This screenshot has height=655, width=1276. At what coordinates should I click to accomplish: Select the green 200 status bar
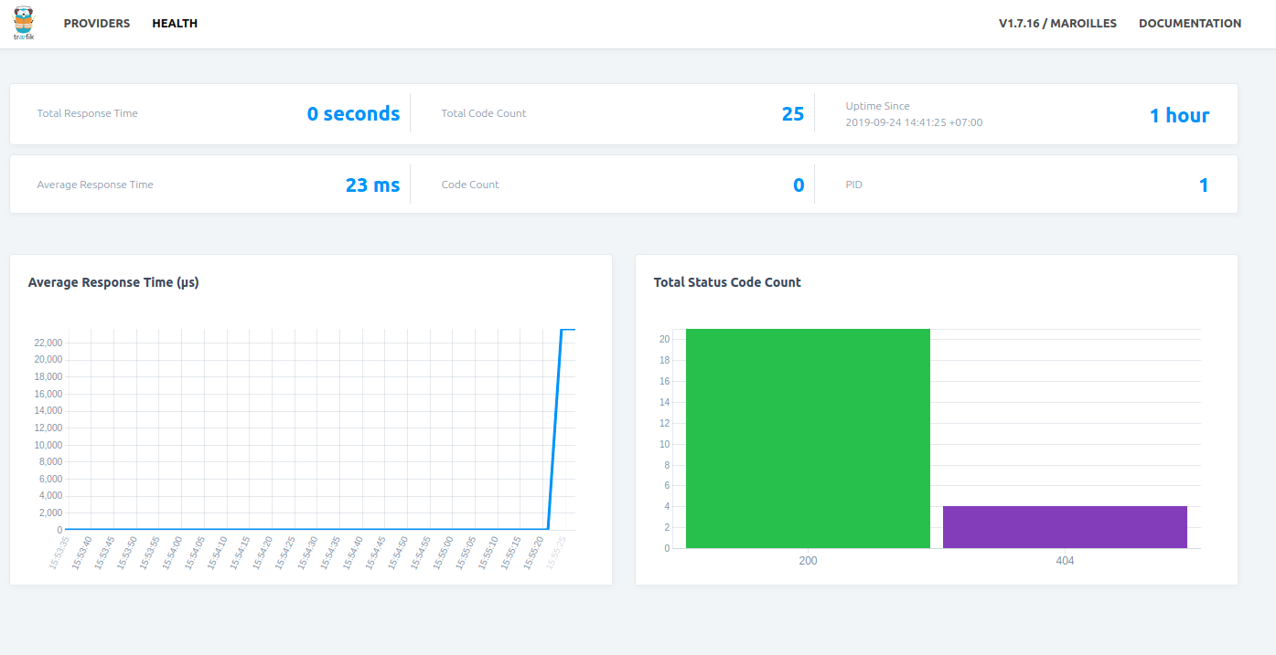click(808, 438)
